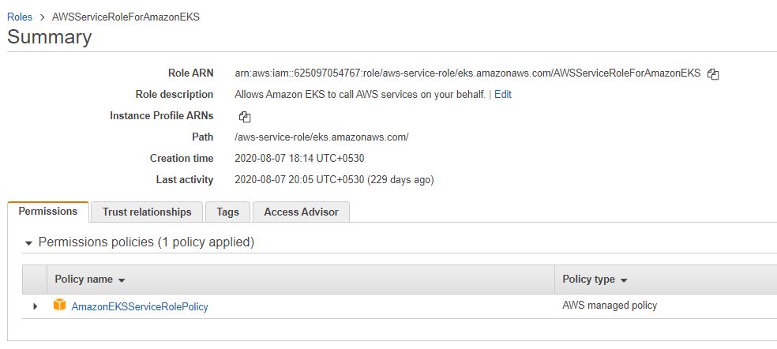
Task: Click the Policy name sort arrow
Action: click(122, 280)
